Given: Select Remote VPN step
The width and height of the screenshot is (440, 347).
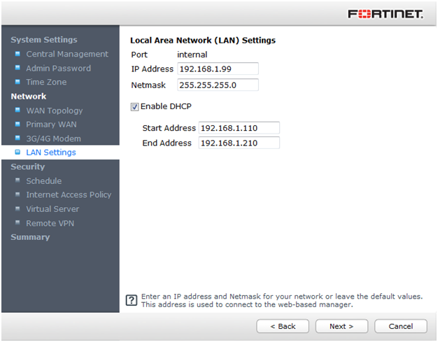Looking at the screenshot, I should [x=50, y=223].
